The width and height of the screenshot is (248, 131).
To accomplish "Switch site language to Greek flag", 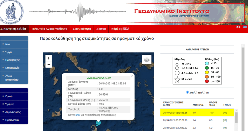I will (245, 27).
